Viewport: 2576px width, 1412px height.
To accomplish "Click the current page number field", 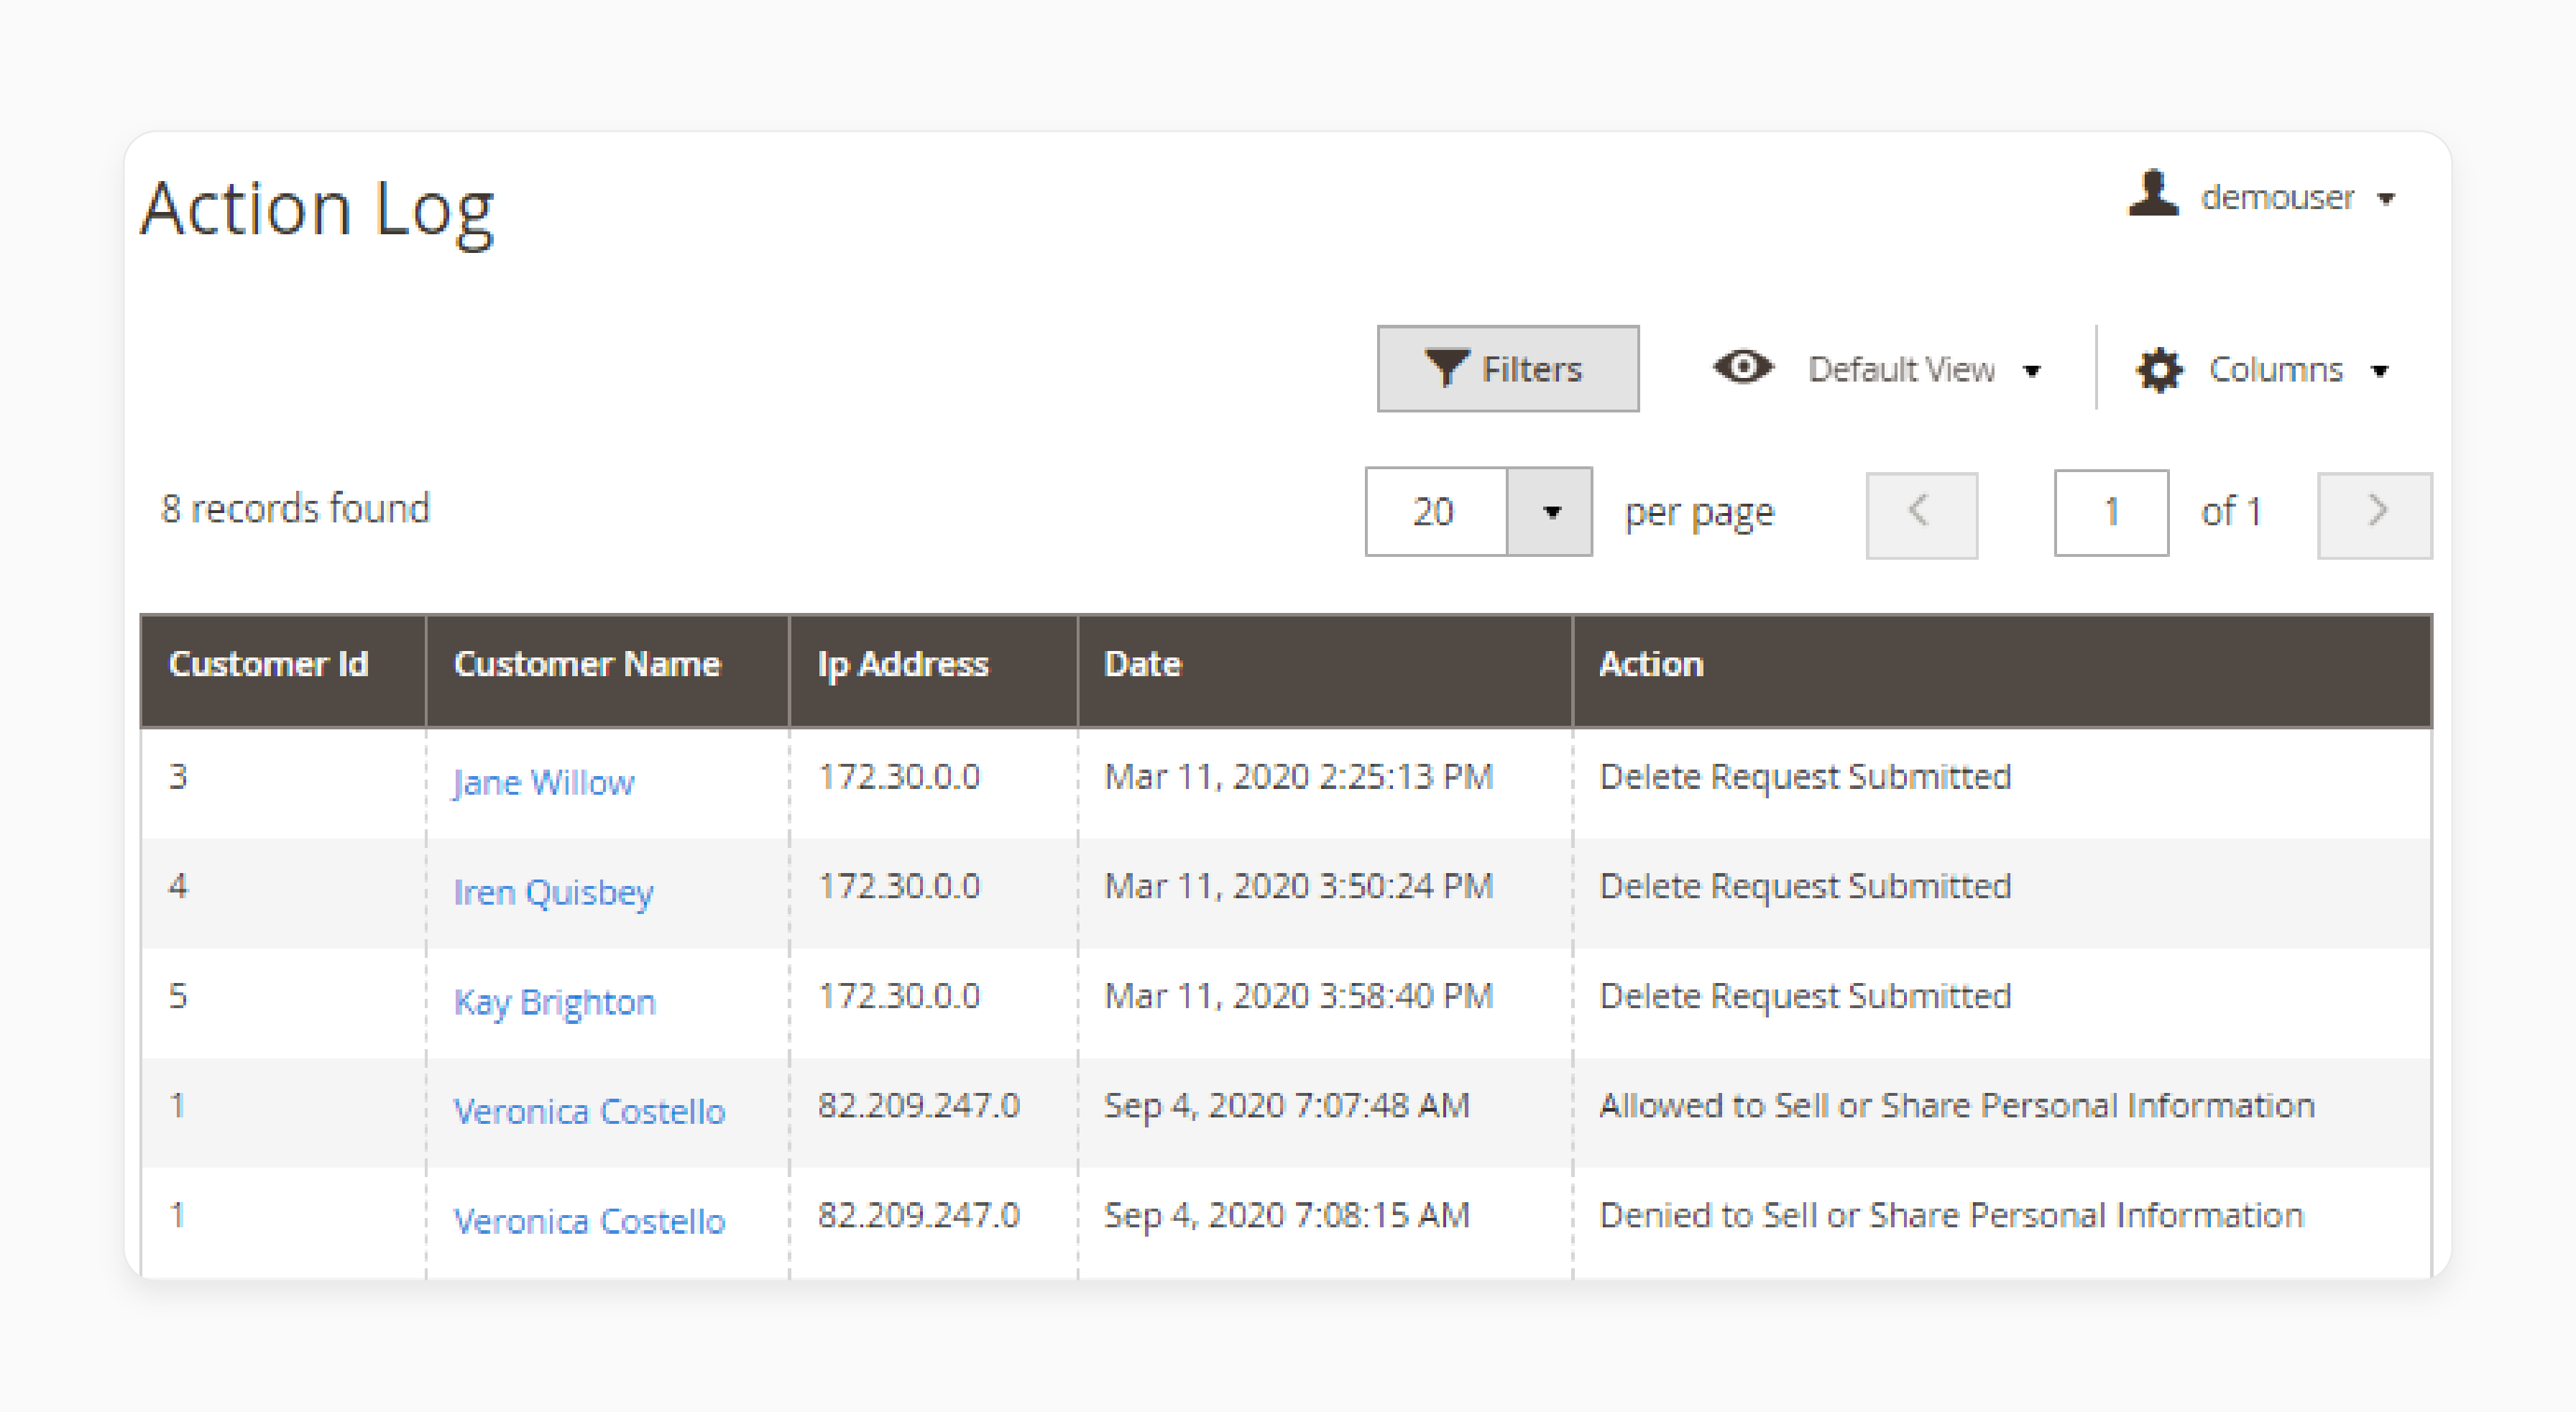I will (x=2111, y=512).
